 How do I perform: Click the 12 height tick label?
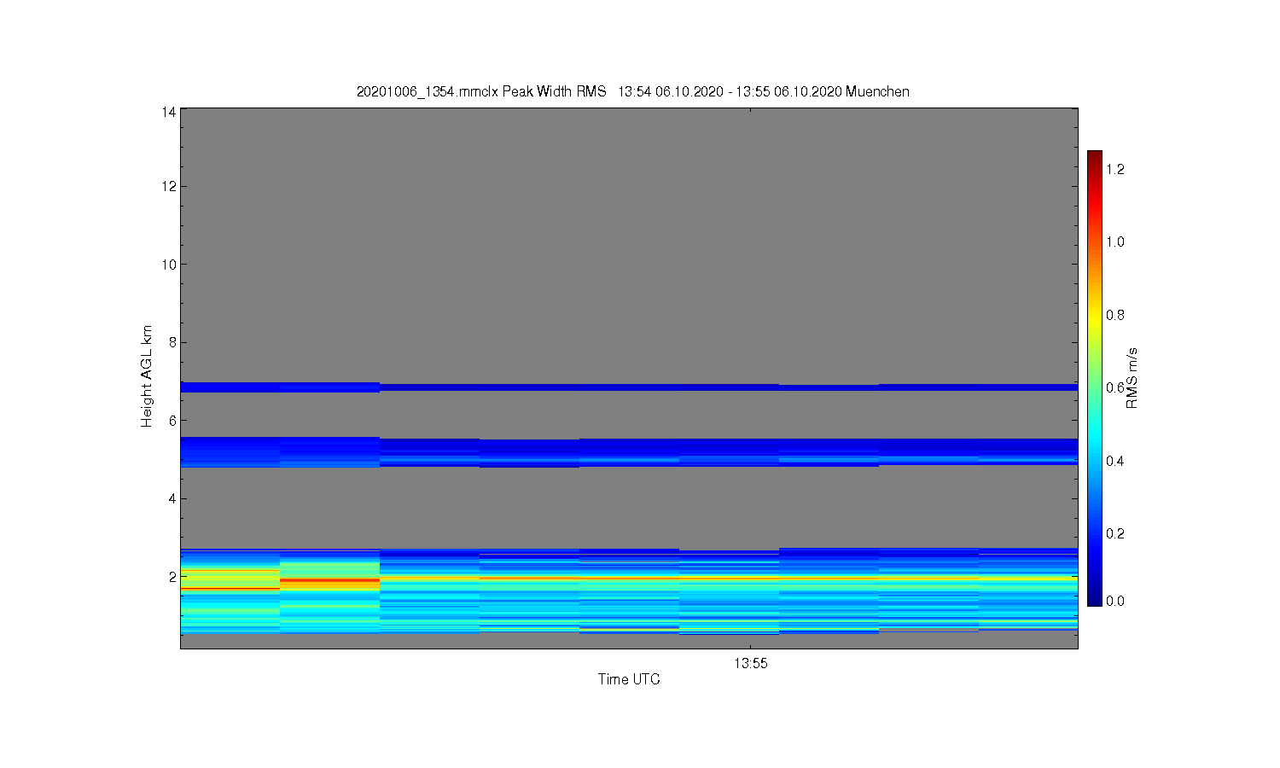tap(169, 186)
